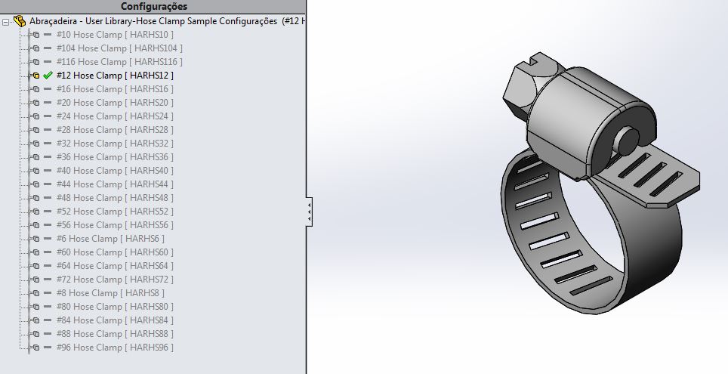The width and height of the screenshot is (728, 374).
Task: Click configuration icon of #16 Hose Clamp
Action: 35,88
